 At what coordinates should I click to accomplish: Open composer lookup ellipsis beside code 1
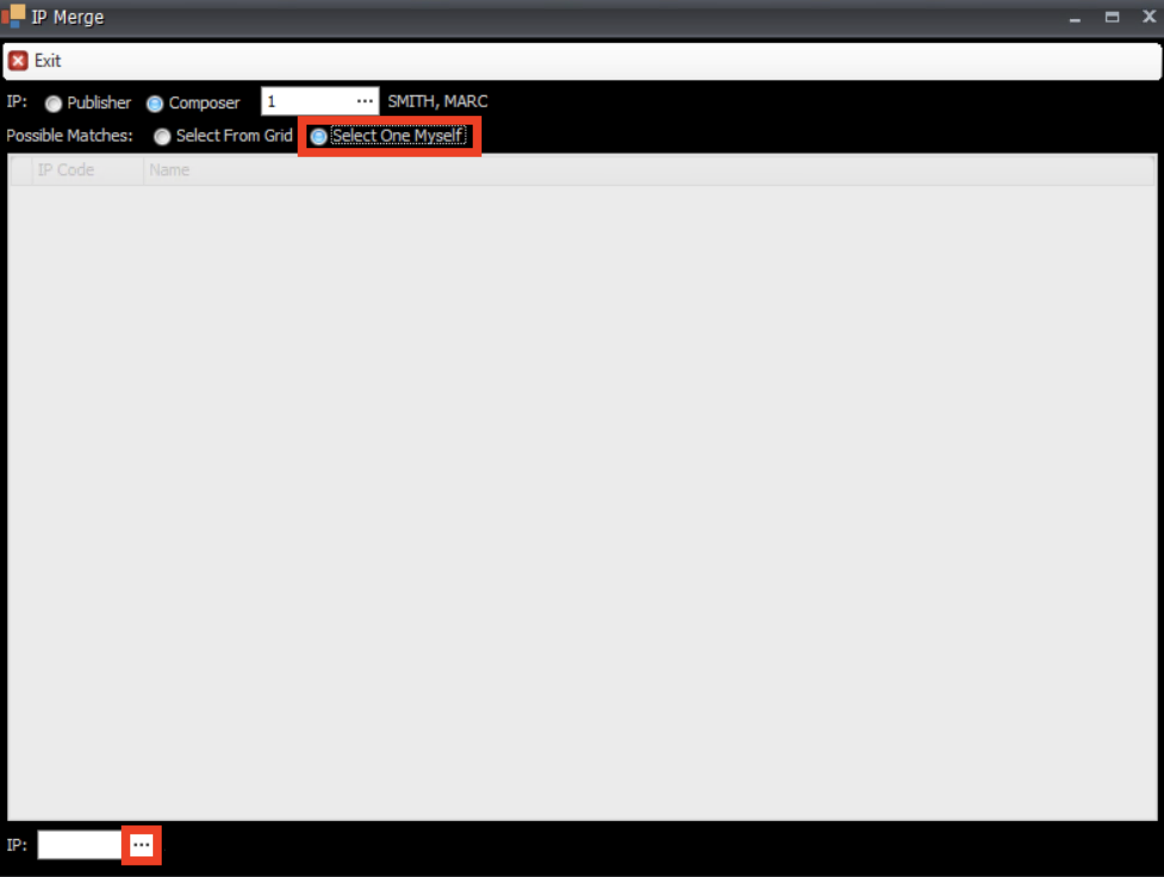365,101
